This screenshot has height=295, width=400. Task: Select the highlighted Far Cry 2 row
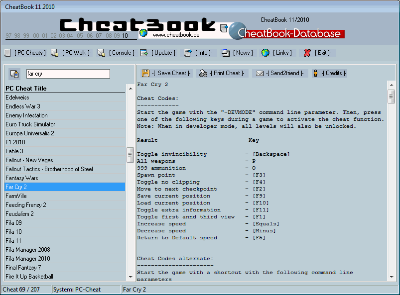(x=65, y=187)
